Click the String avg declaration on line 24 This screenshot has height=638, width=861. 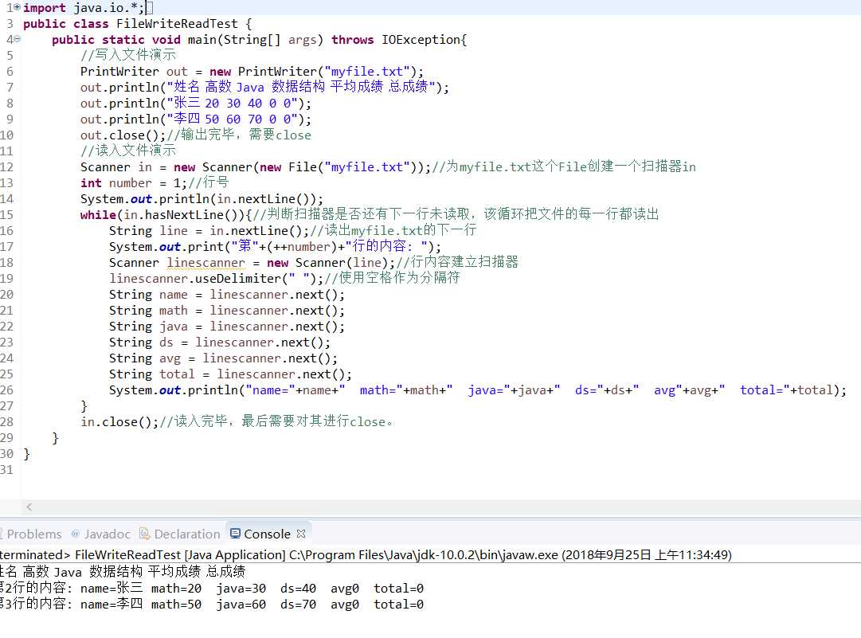223,358
